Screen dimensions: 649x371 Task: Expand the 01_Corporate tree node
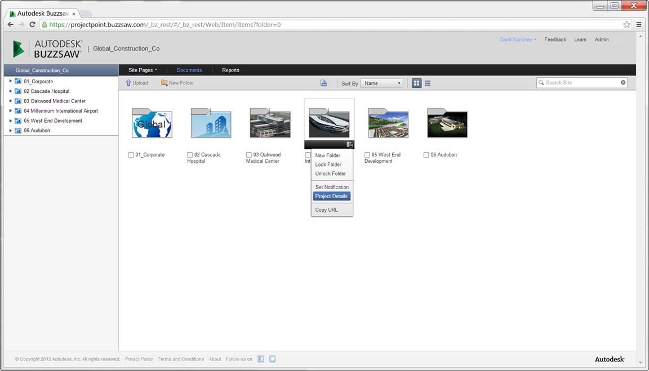point(10,81)
